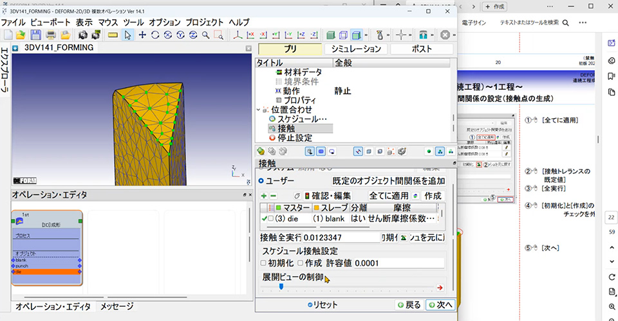
Task: Click the PDF viewer page down chevron
Action: tap(612, 261)
